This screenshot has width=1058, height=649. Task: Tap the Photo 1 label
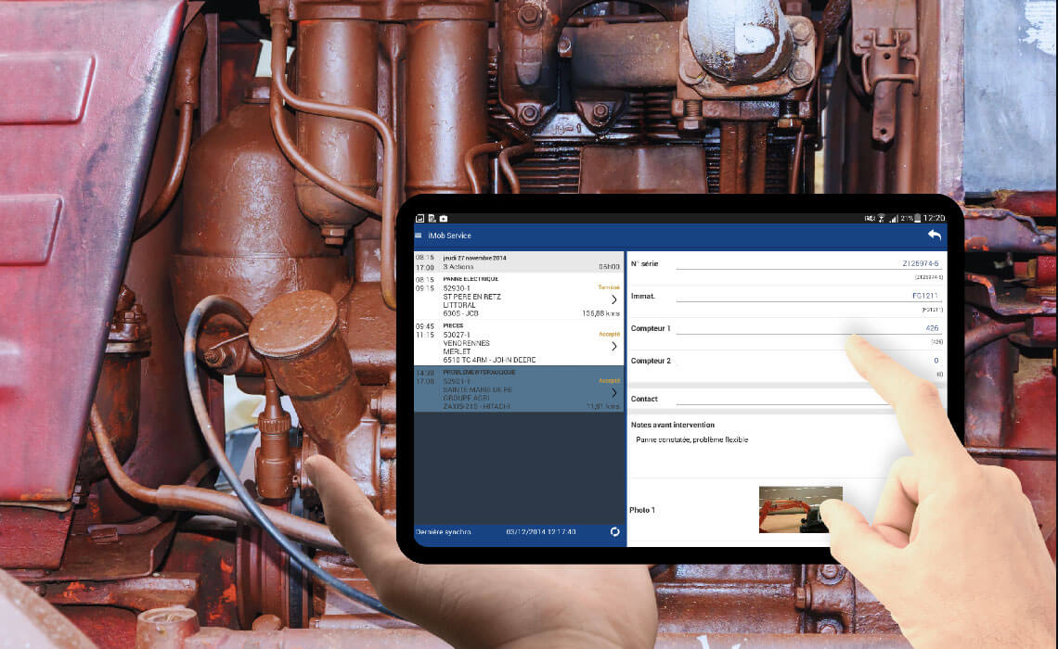coord(642,510)
